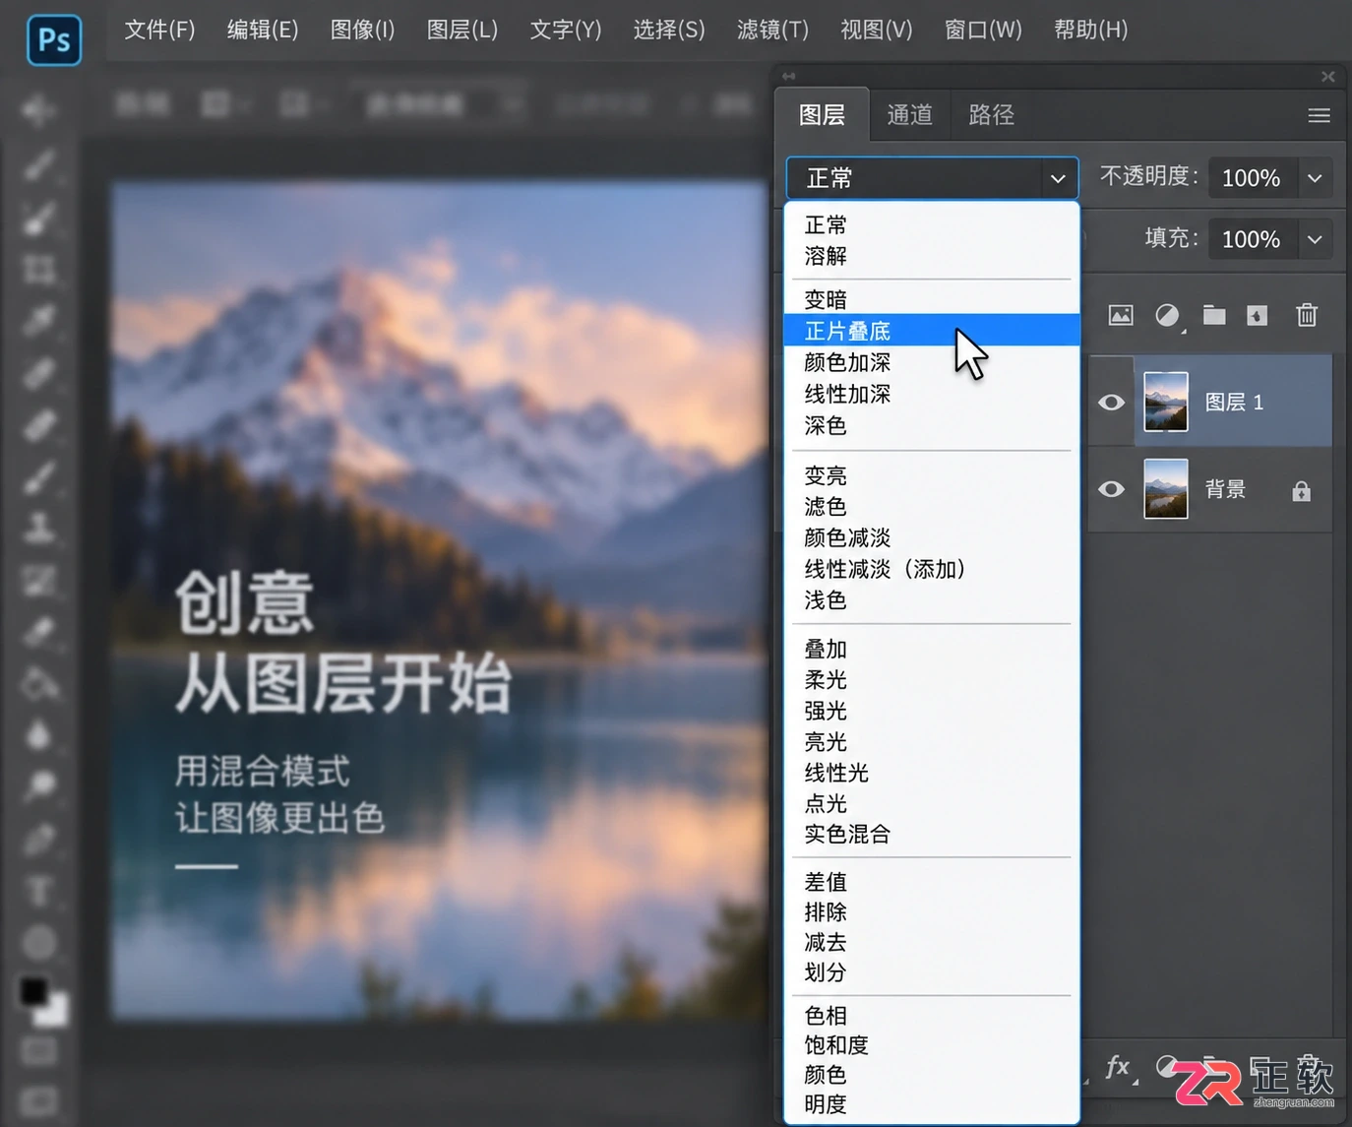Open the fx layer style icon
Image resolution: width=1352 pixels, height=1127 pixels.
pyautogui.click(x=1118, y=1067)
